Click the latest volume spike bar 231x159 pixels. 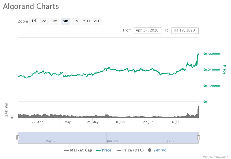[198, 112]
